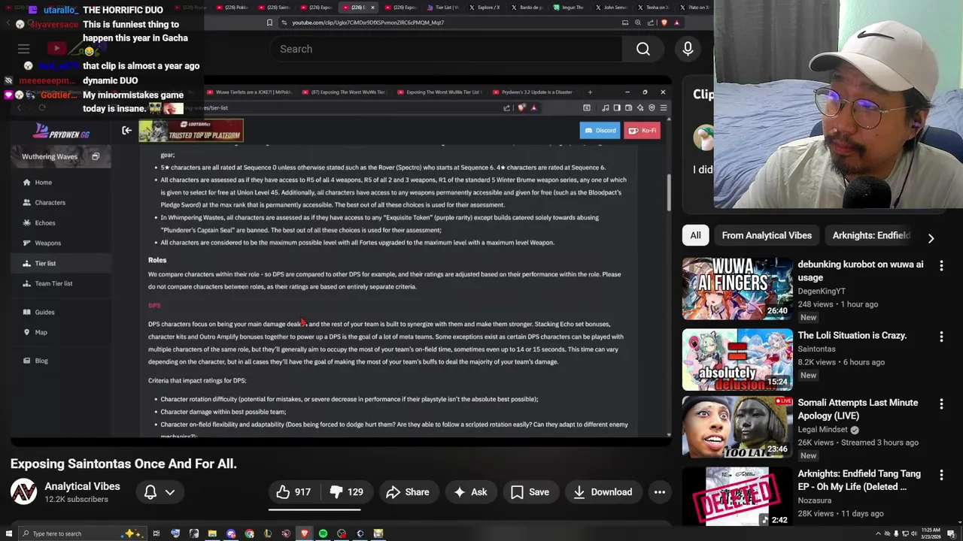963x541 pixels.
Task: Open the debunking kurobot on wuwa title
Action: click(860, 270)
